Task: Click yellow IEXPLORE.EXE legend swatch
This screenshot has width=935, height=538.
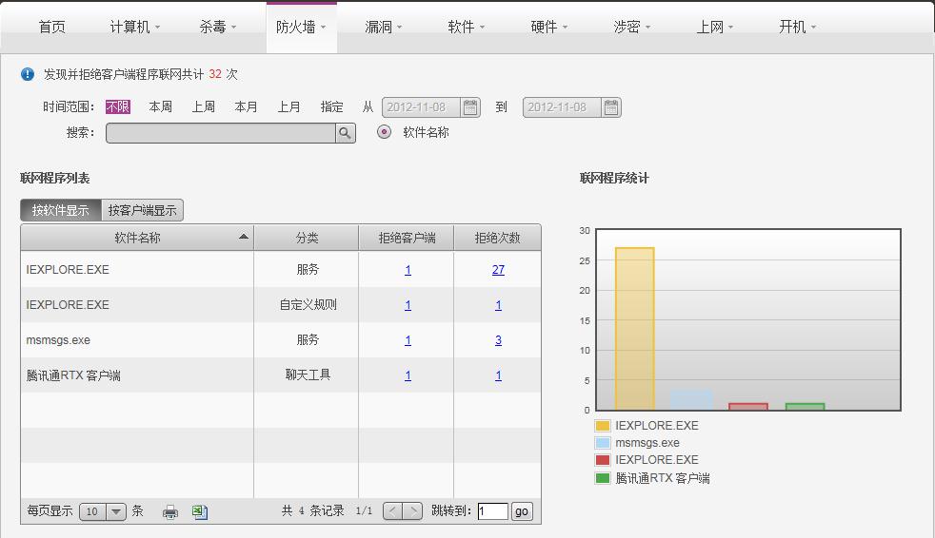Action: coord(603,426)
